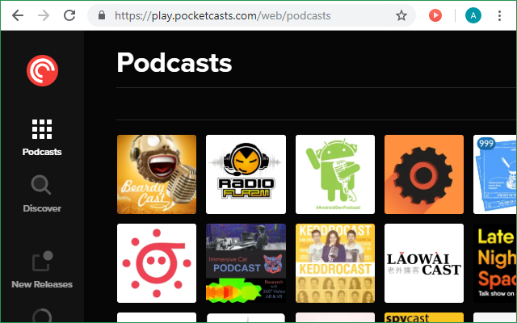This screenshot has width=517, height=323.
Task: Open the Immersive Cat Podcast tile
Action: (x=246, y=263)
